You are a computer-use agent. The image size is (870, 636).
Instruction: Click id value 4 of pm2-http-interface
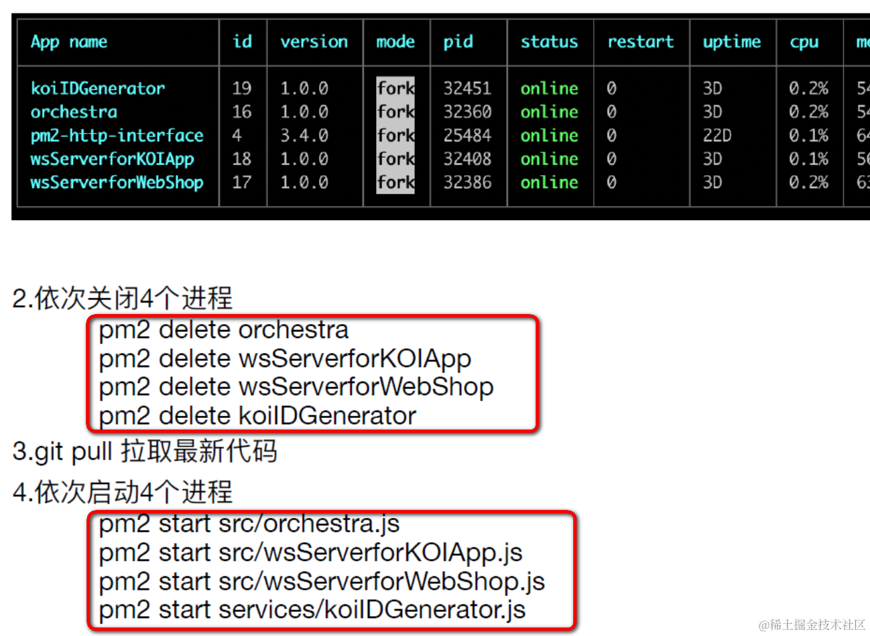tap(237, 136)
